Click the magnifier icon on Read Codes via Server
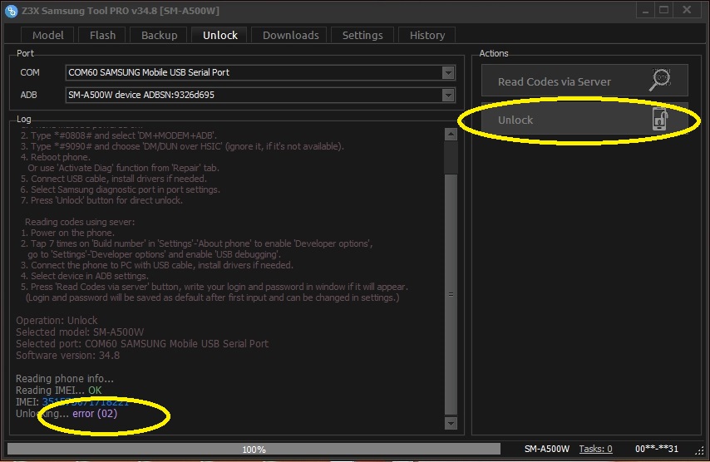 coord(660,81)
